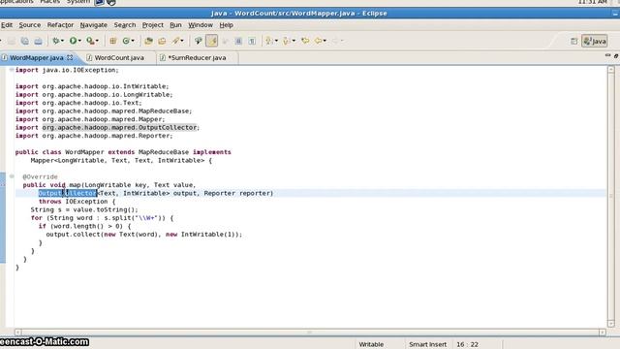
Task: Open the Navigate menu
Action: coord(93,25)
